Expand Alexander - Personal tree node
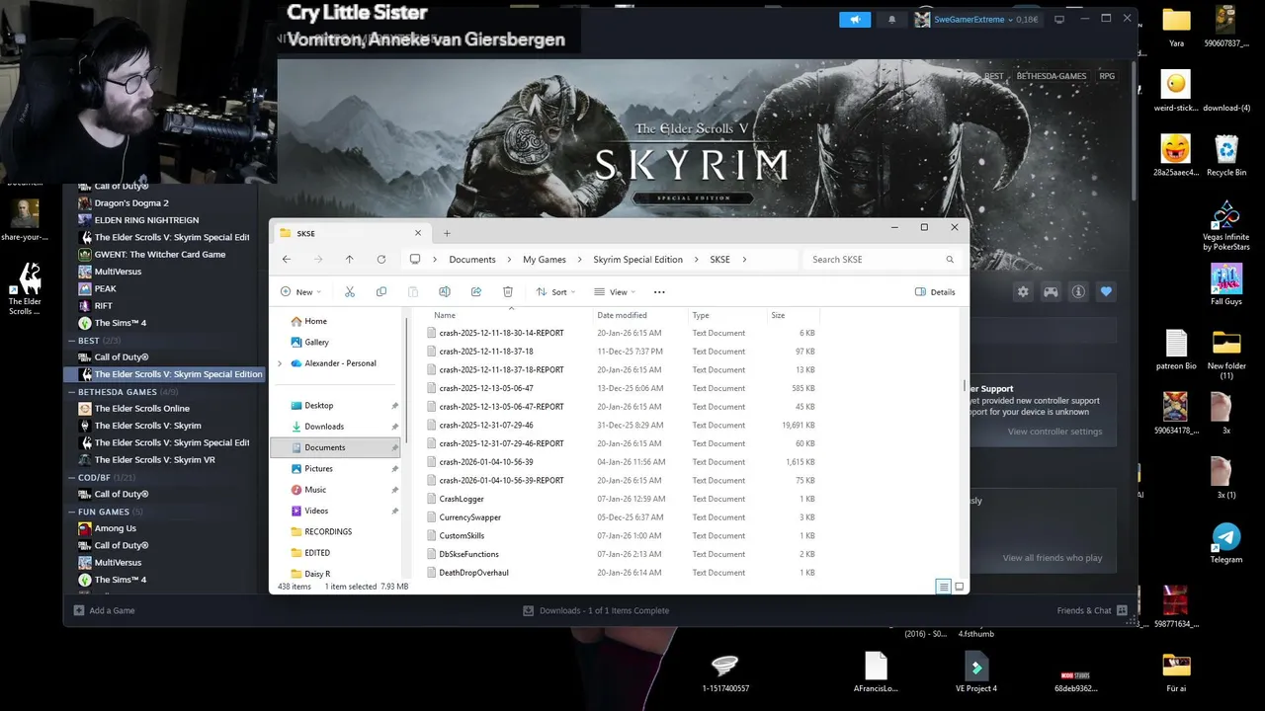 pyautogui.click(x=280, y=363)
